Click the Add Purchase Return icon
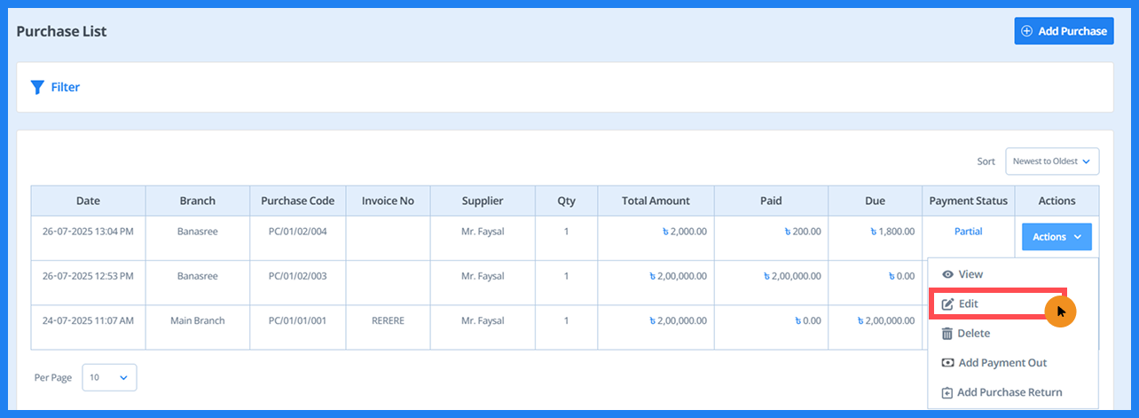This screenshot has height=418, width=1139. coord(947,392)
